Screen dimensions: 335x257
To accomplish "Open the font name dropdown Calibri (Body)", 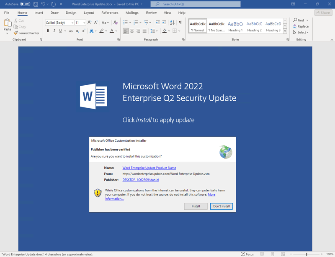I will [x=72, y=23].
